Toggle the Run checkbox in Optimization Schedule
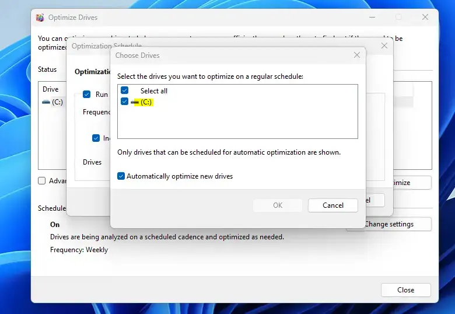 click(x=86, y=95)
